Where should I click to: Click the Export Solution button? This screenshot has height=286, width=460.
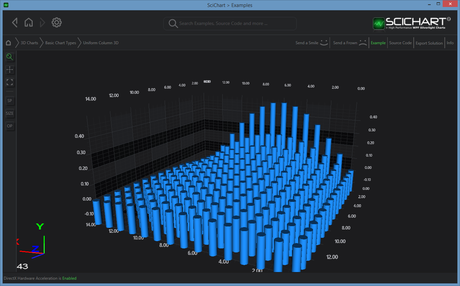click(x=429, y=43)
